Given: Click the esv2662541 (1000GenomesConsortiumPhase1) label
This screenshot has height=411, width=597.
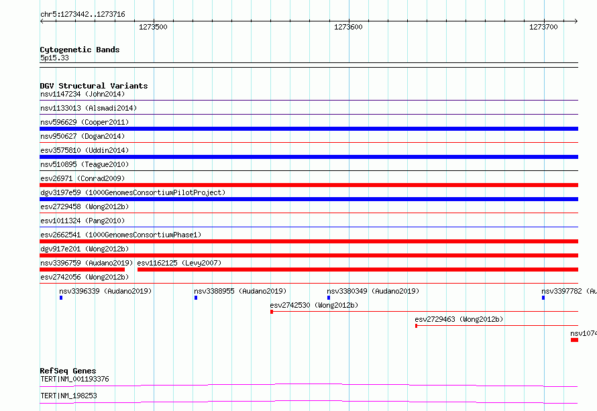Looking at the screenshot, I should (121, 235).
